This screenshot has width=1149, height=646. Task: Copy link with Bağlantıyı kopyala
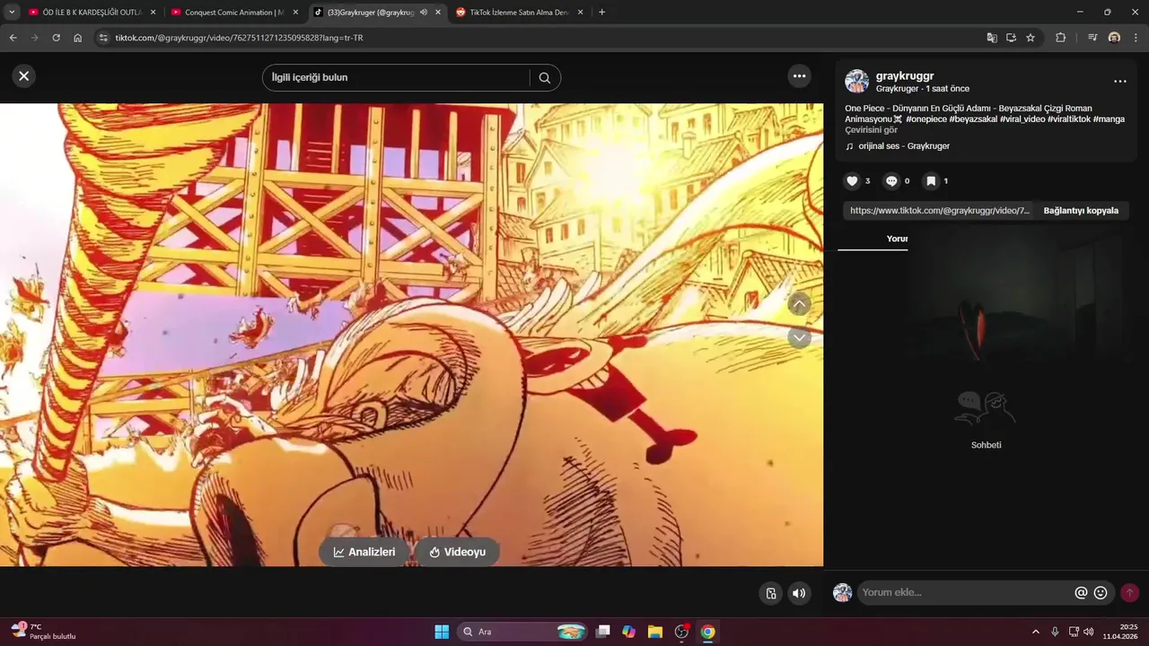[1081, 211]
